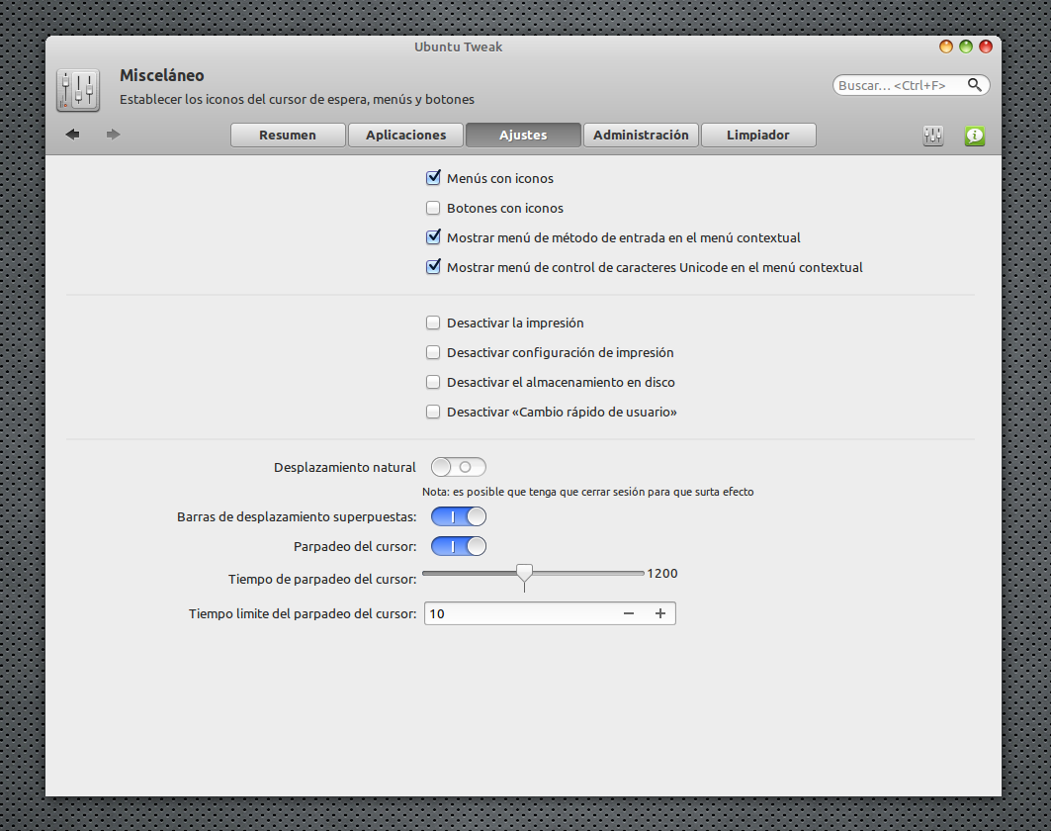Screen dimensions: 1051x831
Task: Check Desactivar la impresión
Action: click(433, 323)
